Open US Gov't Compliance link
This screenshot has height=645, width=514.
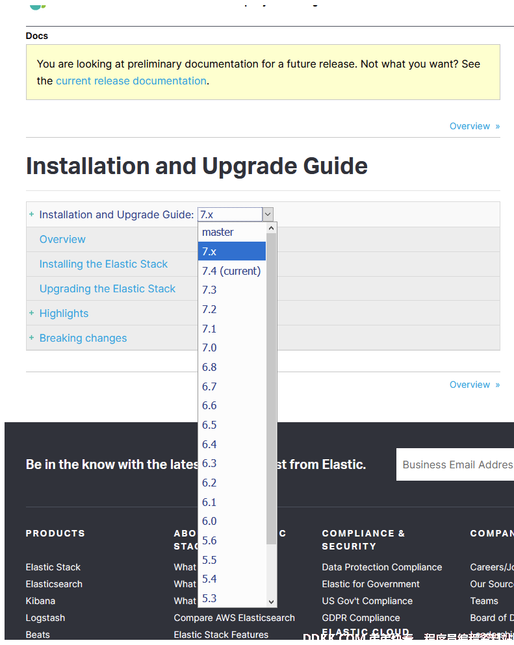pyautogui.click(x=367, y=601)
